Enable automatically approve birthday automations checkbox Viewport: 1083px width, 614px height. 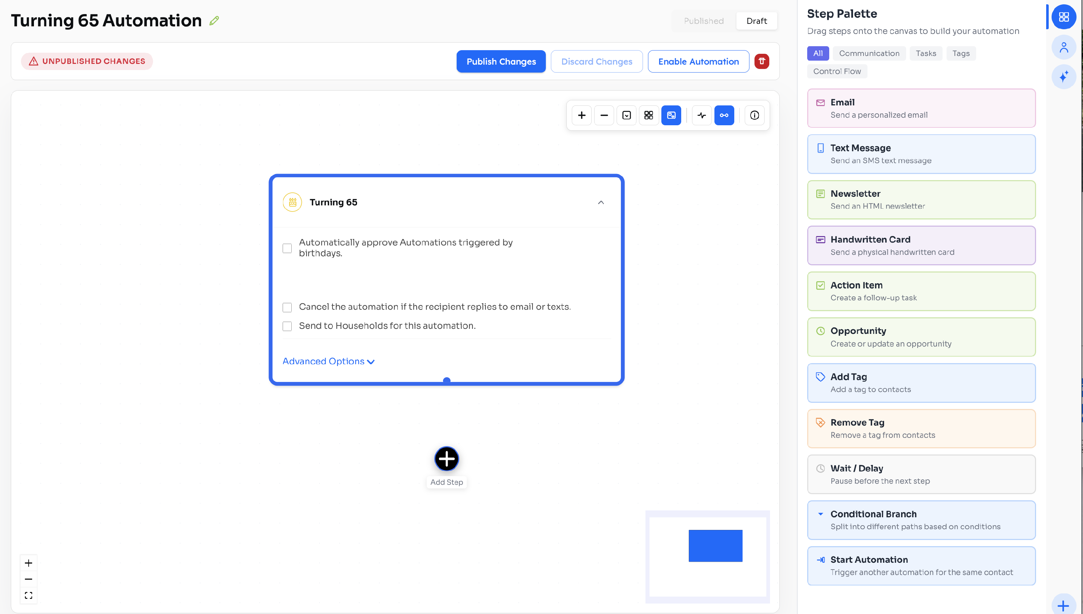287,248
